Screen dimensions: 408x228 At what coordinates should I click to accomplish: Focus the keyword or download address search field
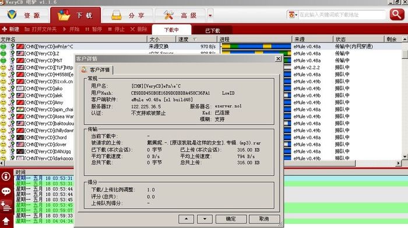(x=342, y=15)
